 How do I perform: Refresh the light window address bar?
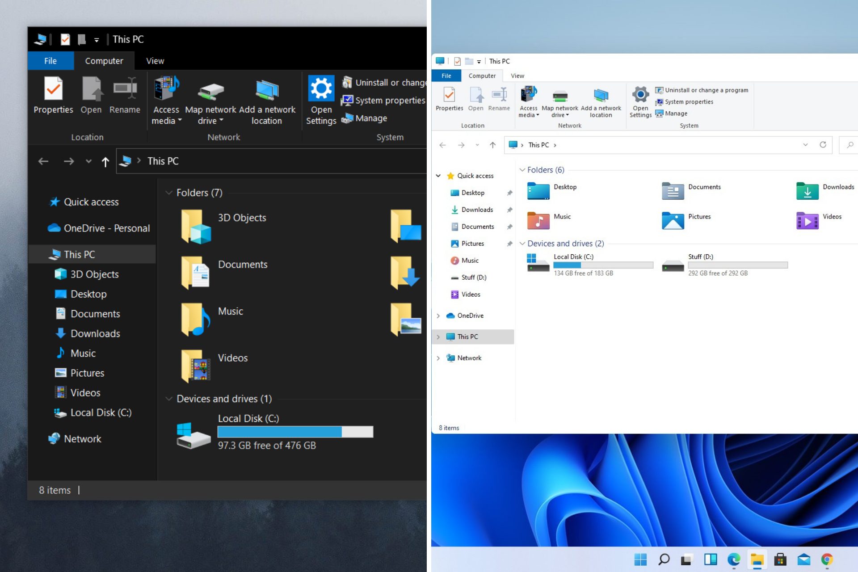coord(823,145)
